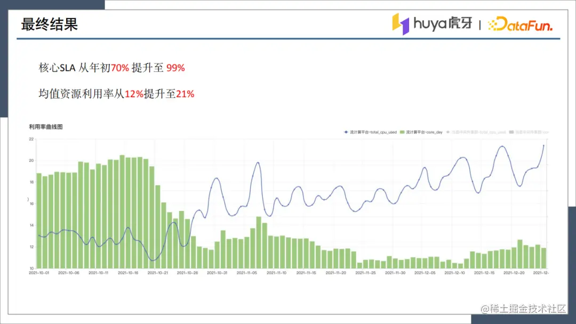The height and width of the screenshot is (324, 576).
Task: Click the 2021-10-21 x-axis label
Action: [157, 273]
